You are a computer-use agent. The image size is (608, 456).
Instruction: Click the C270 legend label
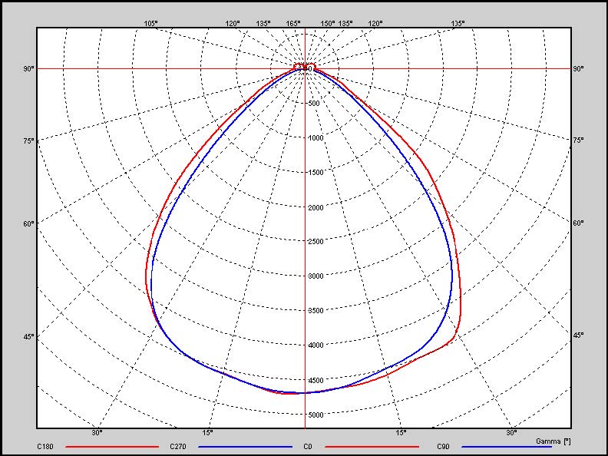coord(178,447)
